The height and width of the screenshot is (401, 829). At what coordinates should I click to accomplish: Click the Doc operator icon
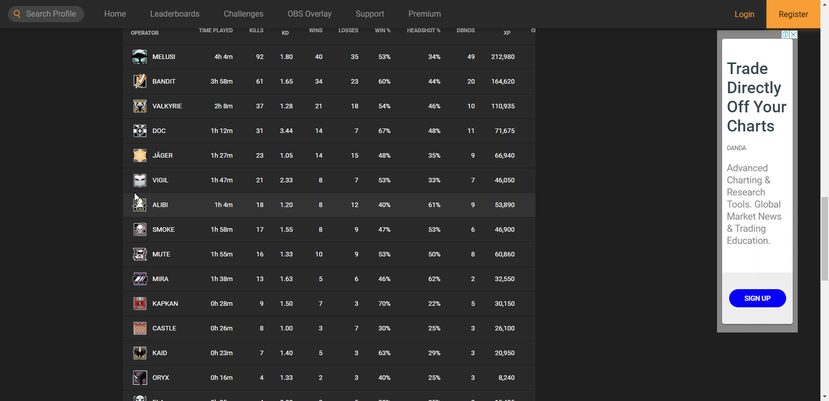140,131
